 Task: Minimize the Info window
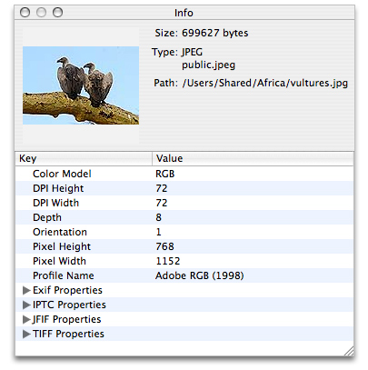[41, 13]
